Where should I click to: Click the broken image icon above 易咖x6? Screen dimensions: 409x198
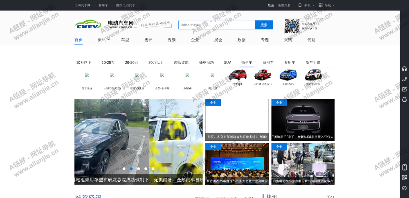(x=187, y=75)
